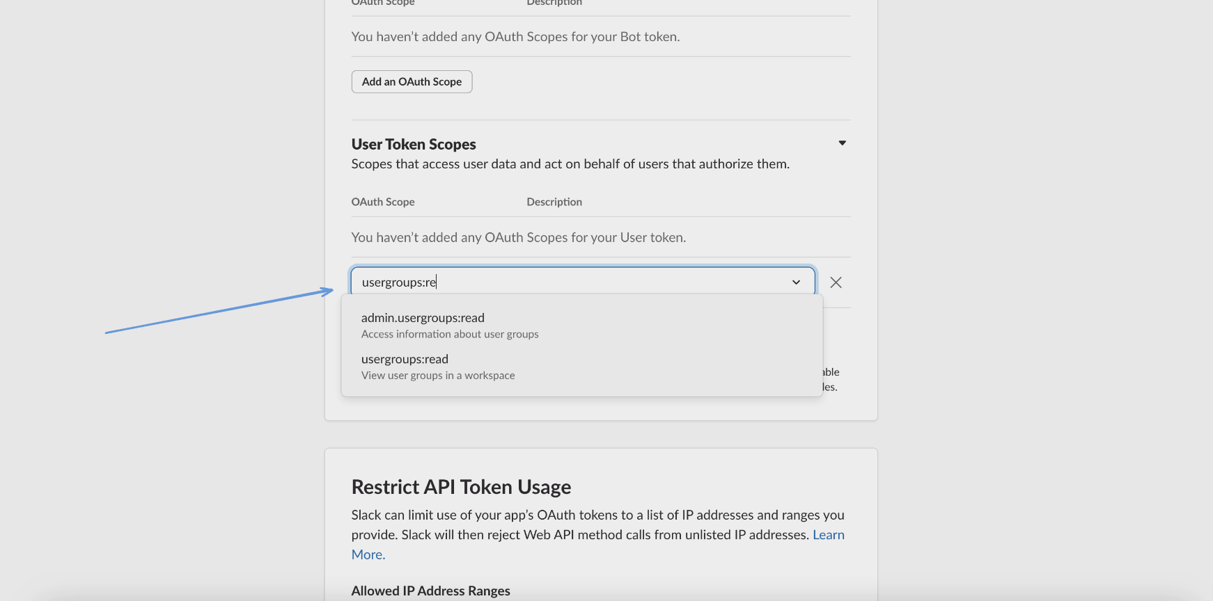This screenshot has width=1213, height=601.
Task: Click the empty User token scopes message
Action: click(518, 237)
